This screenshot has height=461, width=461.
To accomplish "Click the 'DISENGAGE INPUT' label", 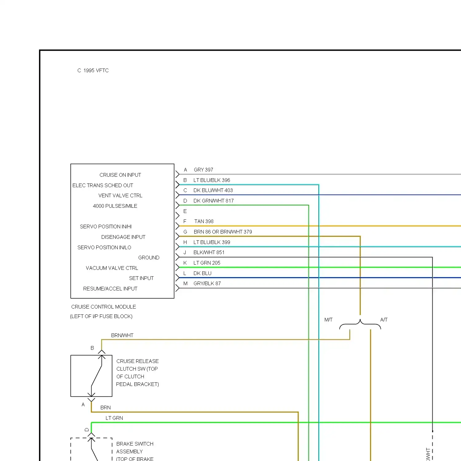I will tap(123, 237).
